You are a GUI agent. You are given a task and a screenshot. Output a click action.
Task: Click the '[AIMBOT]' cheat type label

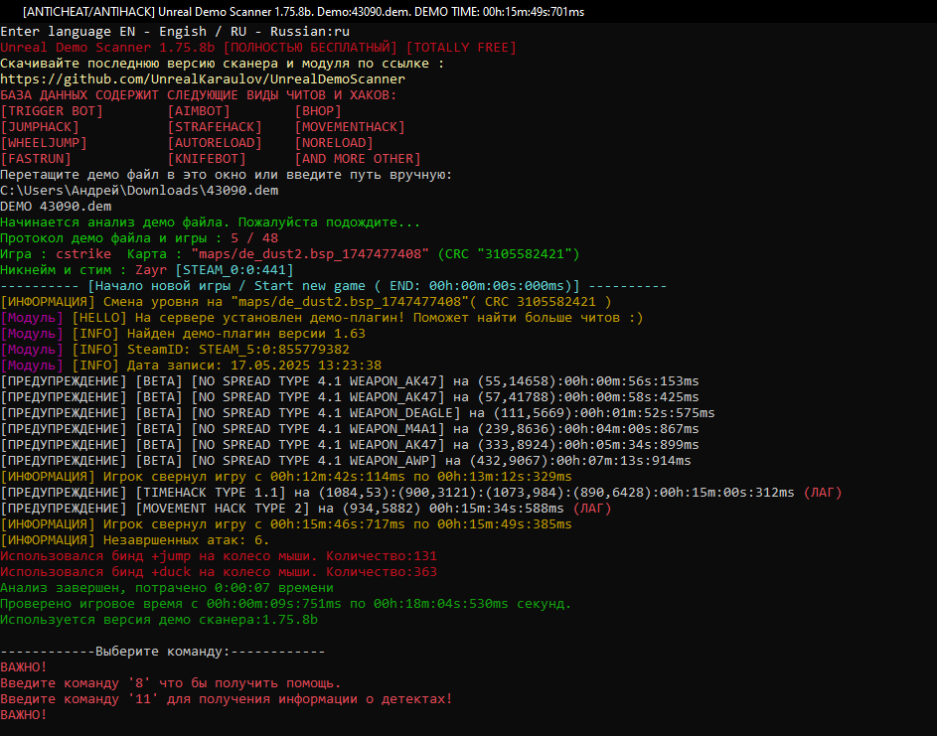pyautogui.click(x=199, y=111)
